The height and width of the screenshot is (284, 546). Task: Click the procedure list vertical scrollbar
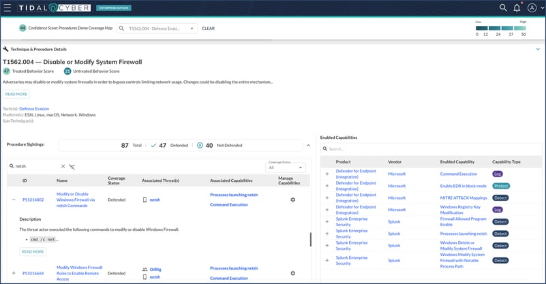point(310,239)
